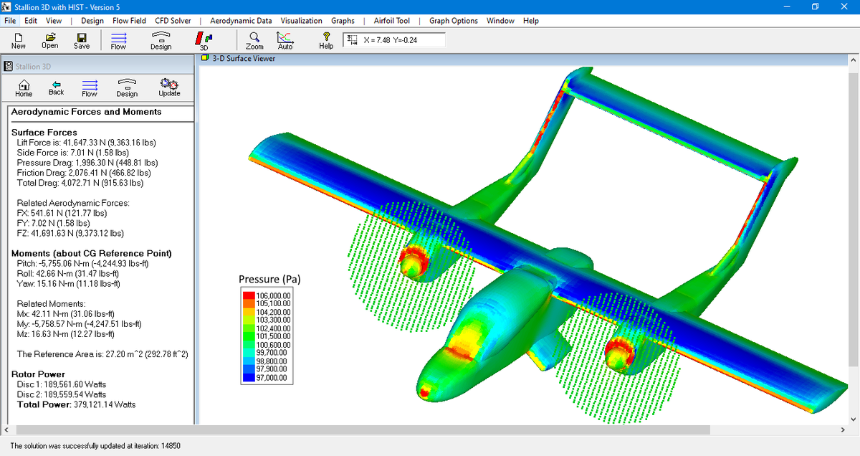
Task: Click the dark blue 97,000.00 legend swatch
Action: [249, 378]
